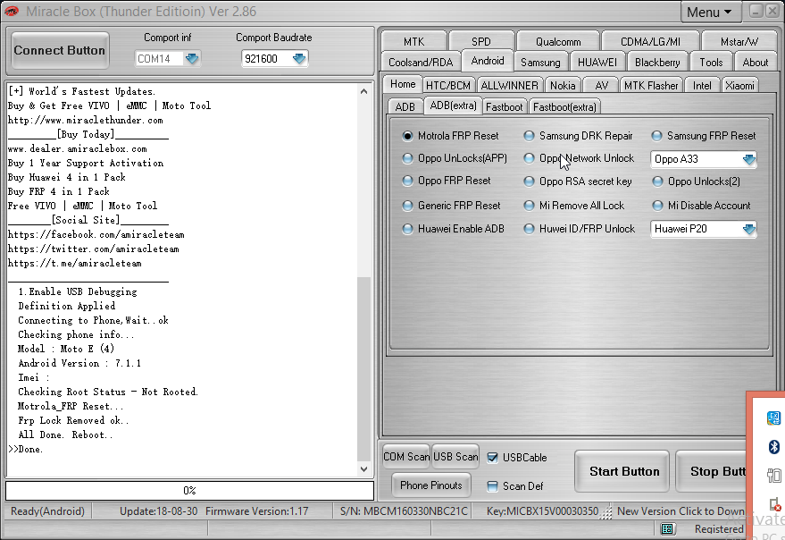
Task: Select Motrola FRP Reset option
Action: [x=450, y=136]
